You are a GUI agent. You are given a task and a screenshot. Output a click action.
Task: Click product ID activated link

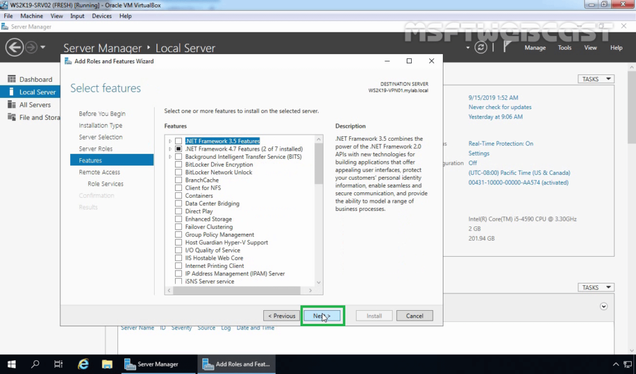pyautogui.click(x=519, y=182)
